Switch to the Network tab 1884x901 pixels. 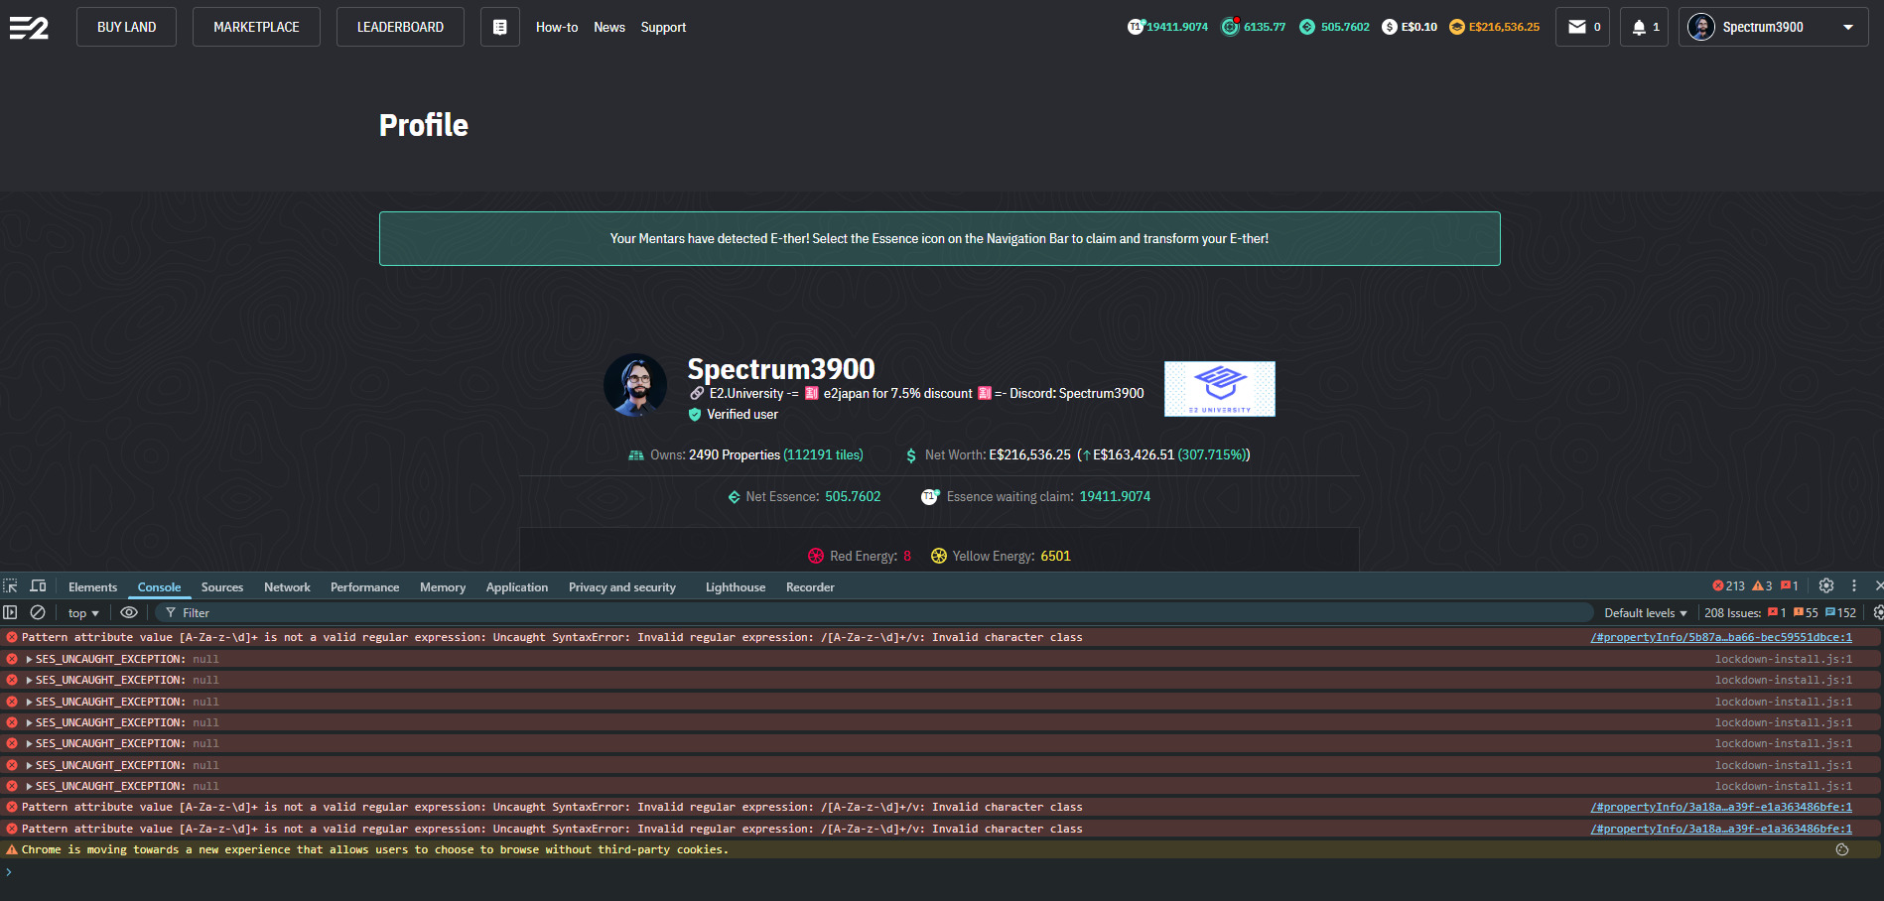tap(287, 587)
